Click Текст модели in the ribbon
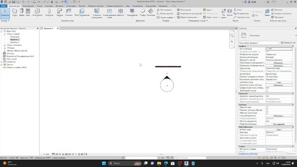This screenshot has width=297, height=167. point(164,10)
